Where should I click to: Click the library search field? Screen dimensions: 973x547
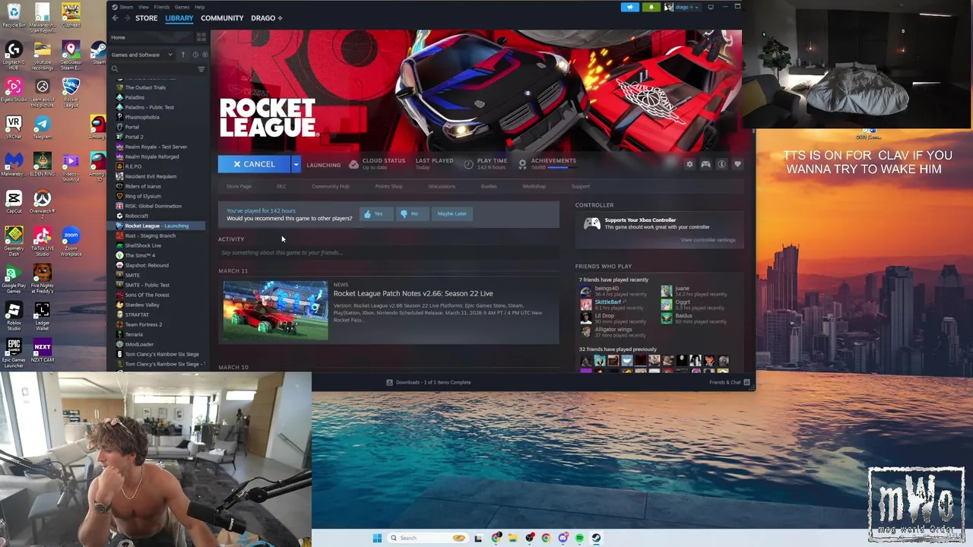154,69
